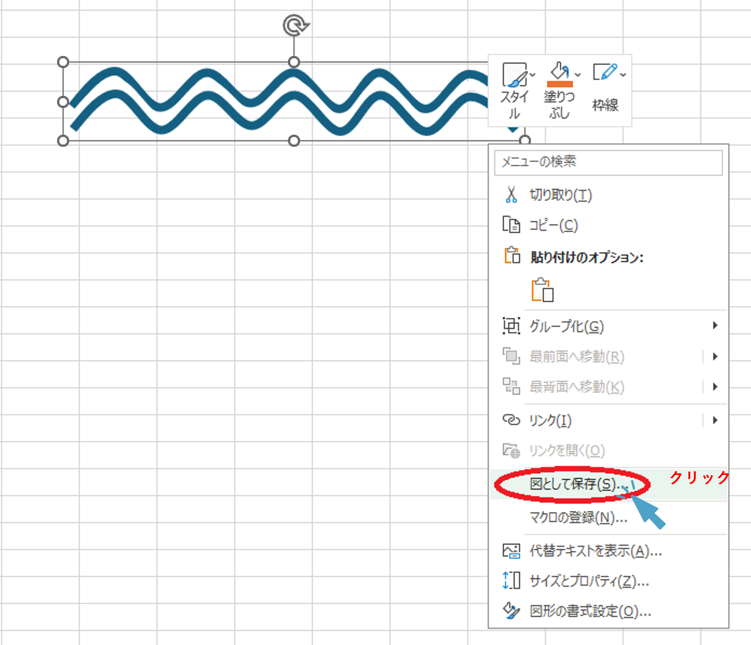The width and height of the screenshot is (751, 645).
Task: Click the orange fill color bar
Action: click(x=560, y=84)
